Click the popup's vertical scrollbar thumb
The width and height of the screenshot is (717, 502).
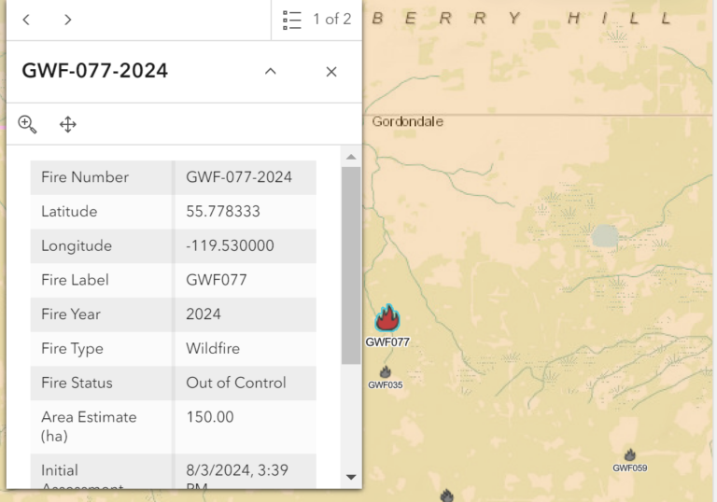351,266
